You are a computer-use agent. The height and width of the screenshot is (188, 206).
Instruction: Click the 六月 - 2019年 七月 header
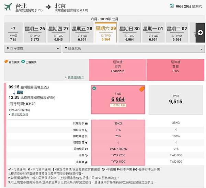104,19
